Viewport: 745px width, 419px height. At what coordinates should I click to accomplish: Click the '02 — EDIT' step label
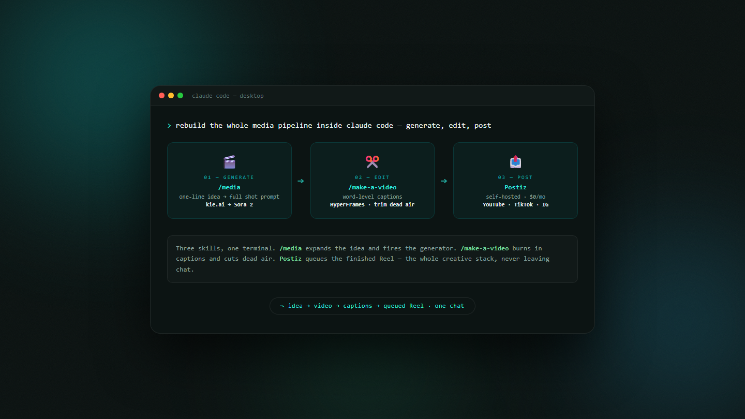pyautogui.click(x=373, y=177)
